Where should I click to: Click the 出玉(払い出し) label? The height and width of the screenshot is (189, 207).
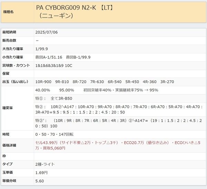point(15,82)
